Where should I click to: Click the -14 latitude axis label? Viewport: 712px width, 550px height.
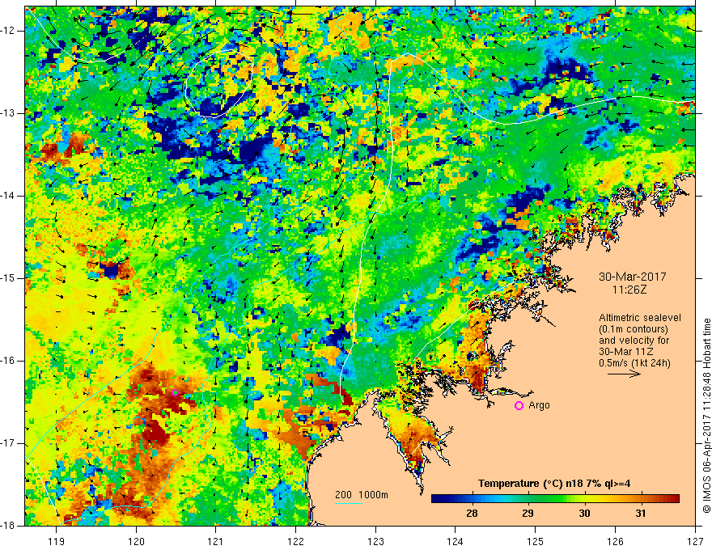click(8, 196)
